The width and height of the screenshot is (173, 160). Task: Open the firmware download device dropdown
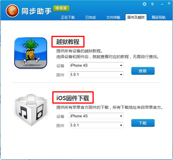tap(96, 116)
